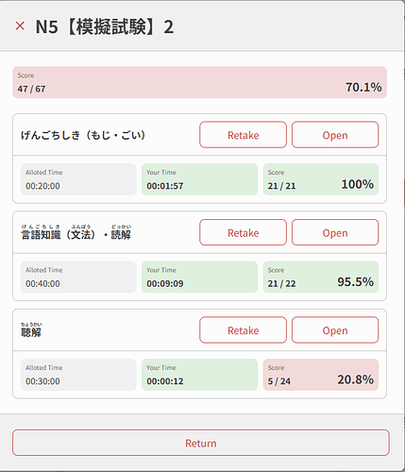The width and height of the screenshot is (405, 472).
Task: Click the 聴解 section heading
Action: [31, 329]
